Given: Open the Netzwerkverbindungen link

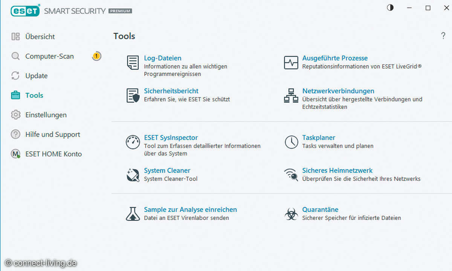Looking at the screenshot, I should 338,91.
